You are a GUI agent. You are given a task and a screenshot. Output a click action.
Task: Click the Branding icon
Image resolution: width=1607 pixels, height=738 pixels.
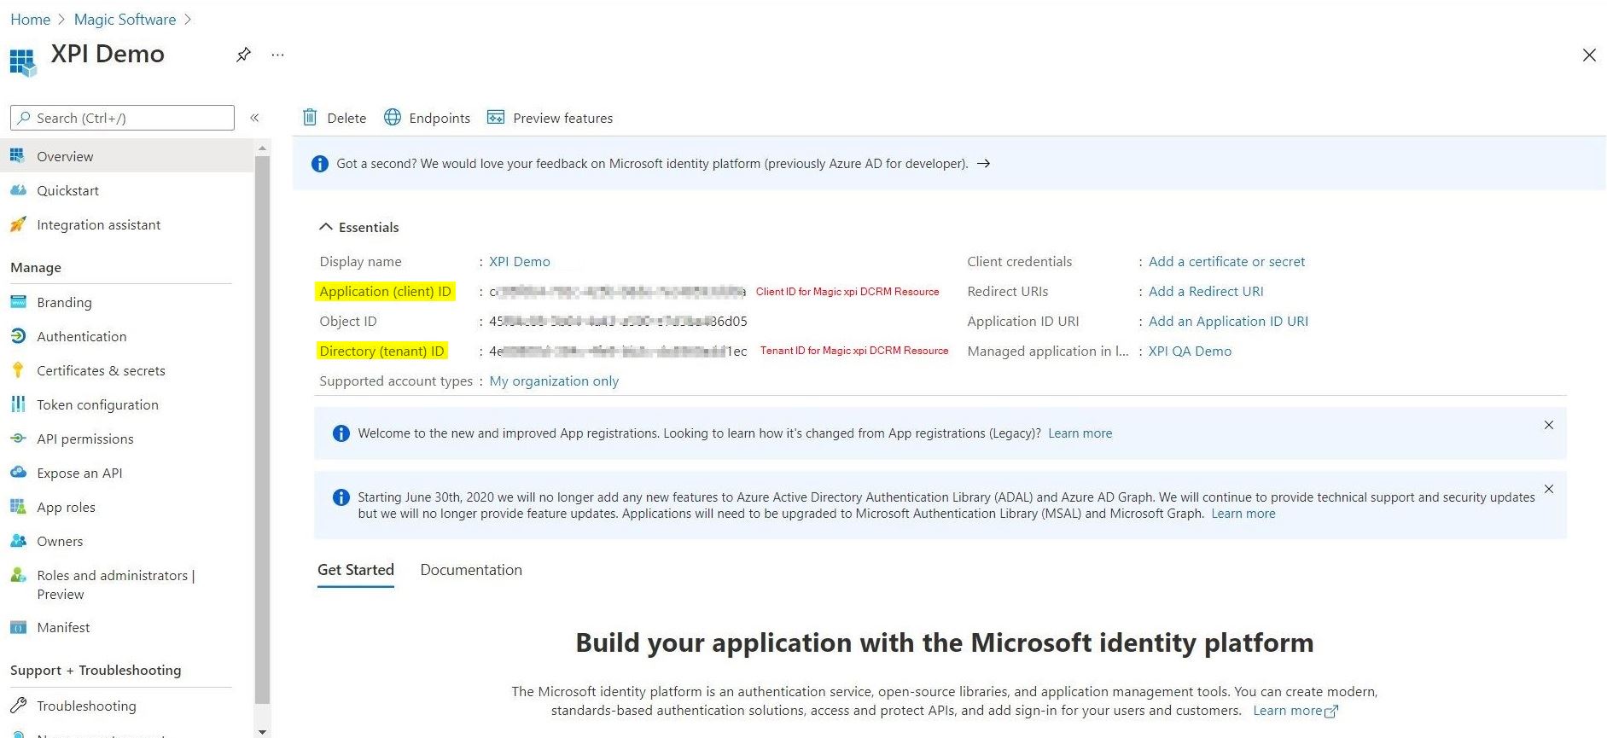coord(18,302)
